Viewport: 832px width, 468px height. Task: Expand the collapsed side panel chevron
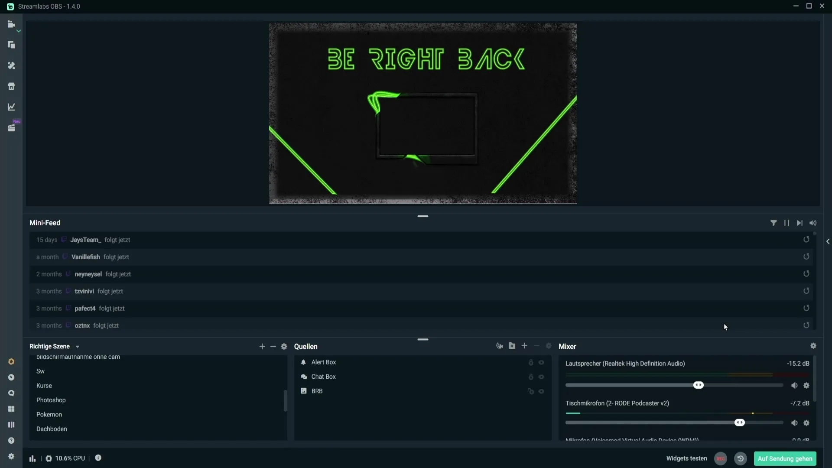[x=828, y=241]
